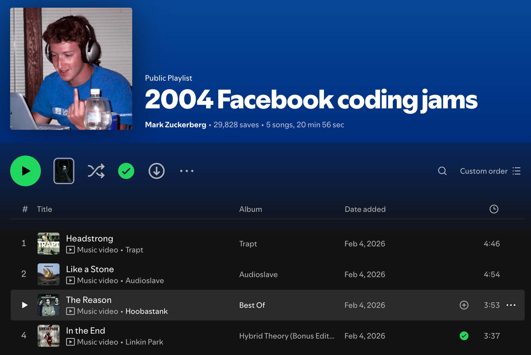Click the Hoobastank artist link
This screenshot has height=355, width=531.
point(146,311)
